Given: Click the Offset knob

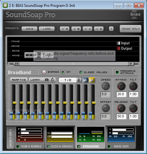Looking at the screenshot, I should [106, 108].
